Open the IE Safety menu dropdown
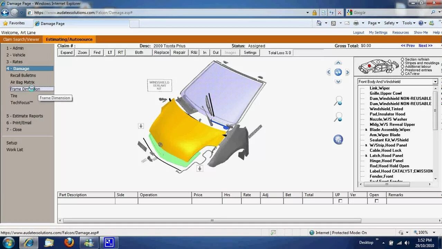This screenshot has height=249, width=442. click(392, 23)
